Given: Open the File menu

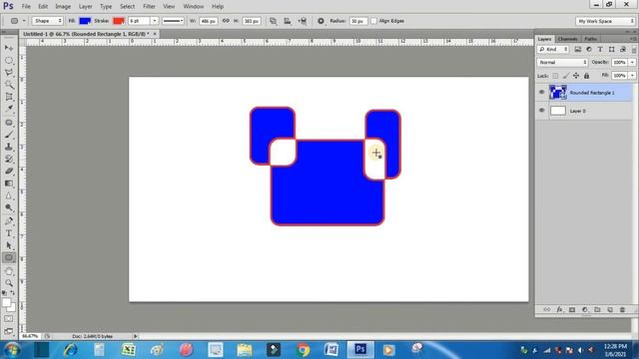Looking at the screenshot, I should click(x=26, y=7).
